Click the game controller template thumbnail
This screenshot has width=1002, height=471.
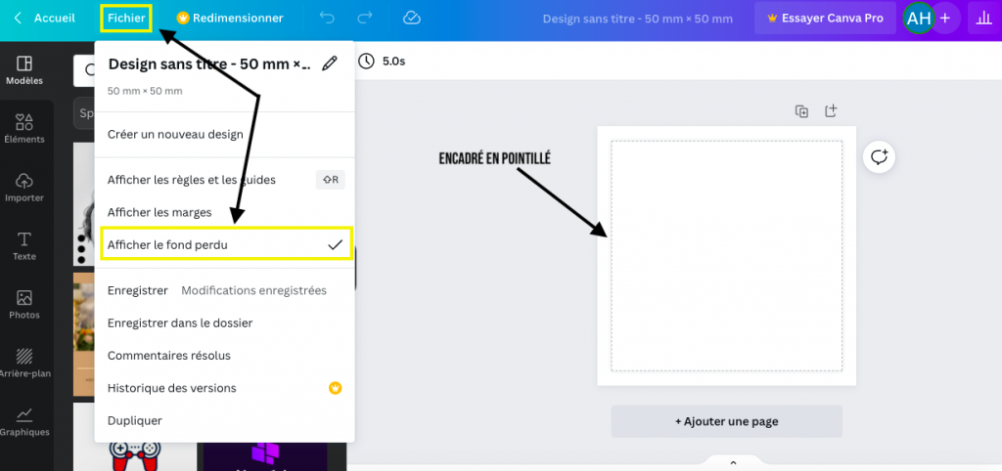click(x=134, y=454)
